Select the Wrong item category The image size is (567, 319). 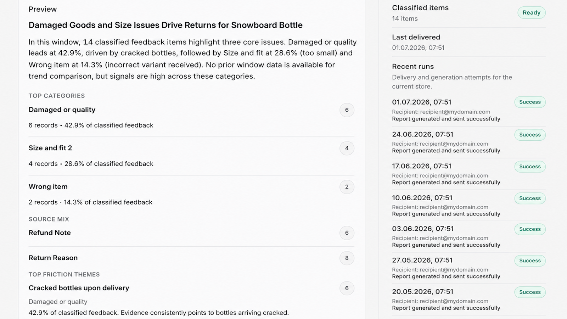[191, 194]
